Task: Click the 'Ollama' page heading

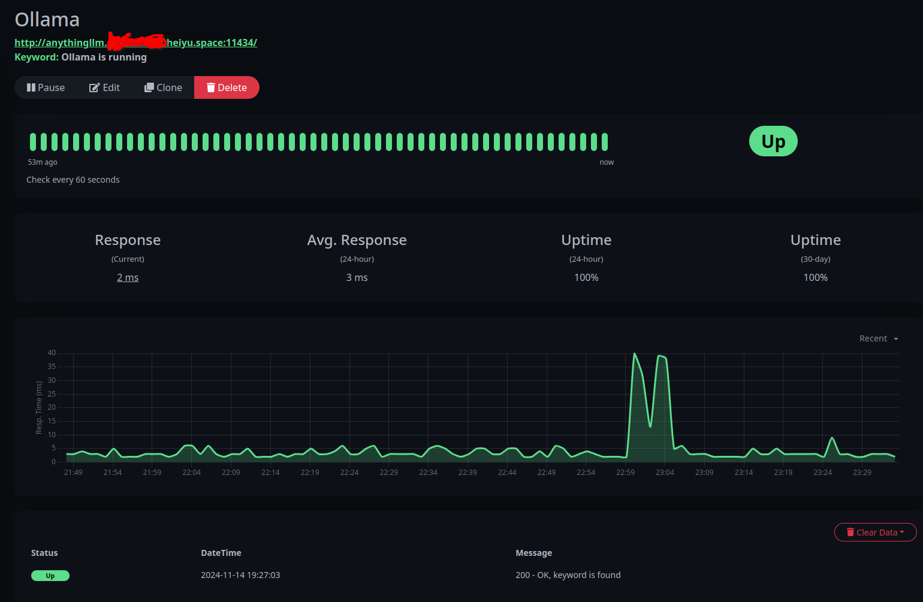Action: [47, 20]
